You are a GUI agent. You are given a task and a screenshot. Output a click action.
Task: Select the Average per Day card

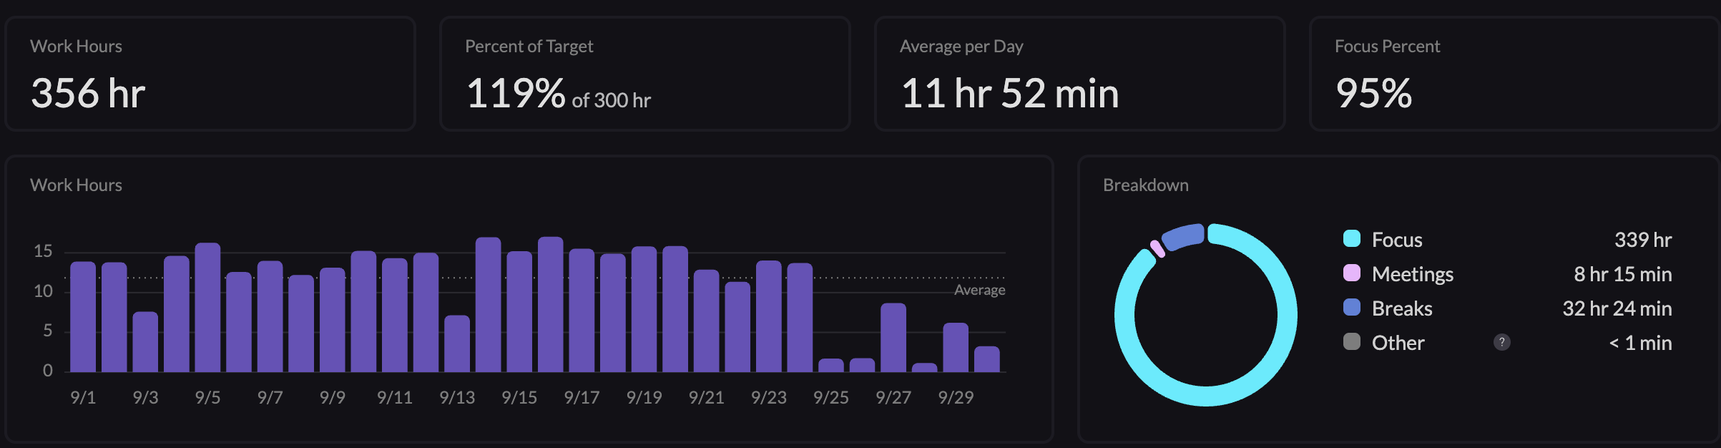click(1079, 74)
